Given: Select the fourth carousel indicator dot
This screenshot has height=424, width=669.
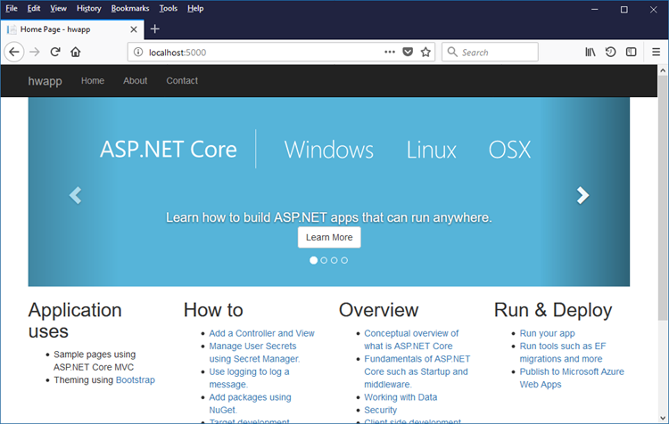Looking at the screenshot, I should (x=344, y=260).
